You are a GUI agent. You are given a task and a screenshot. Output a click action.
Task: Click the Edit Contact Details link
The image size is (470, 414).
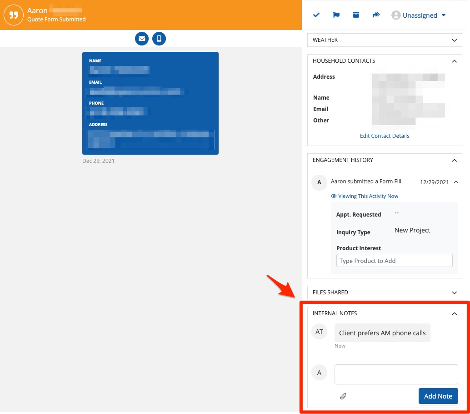[385, 136]
